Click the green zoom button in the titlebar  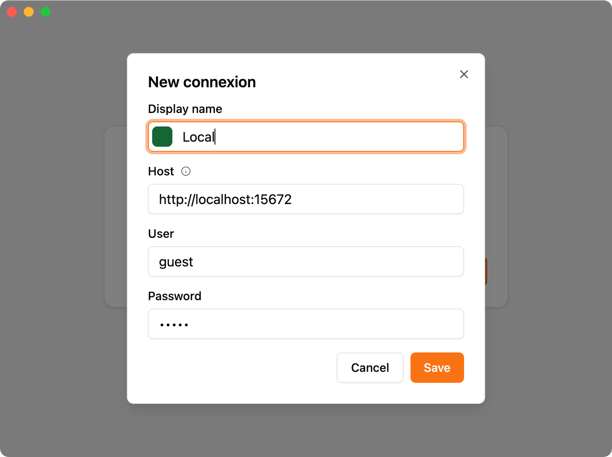pyautogui.click(x=45, y=12)
